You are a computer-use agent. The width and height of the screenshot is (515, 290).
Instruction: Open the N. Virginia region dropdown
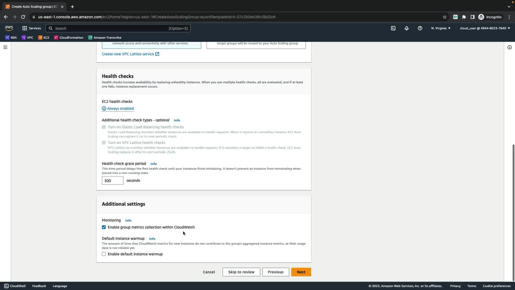click(441, 28)
